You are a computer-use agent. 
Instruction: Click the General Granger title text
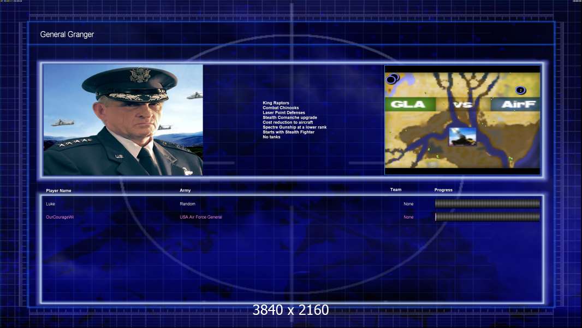[67, 34]
